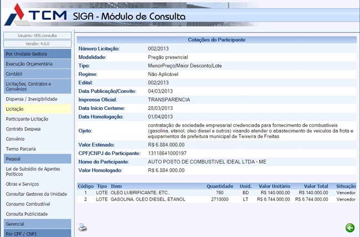Open Participante Licitação menu item
This screenshot has width=360, height=237.
tap(27, 119)
